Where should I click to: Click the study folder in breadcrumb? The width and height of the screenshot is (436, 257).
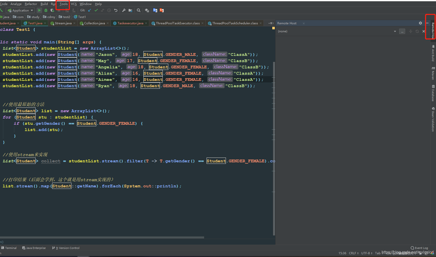pos(33,17)
